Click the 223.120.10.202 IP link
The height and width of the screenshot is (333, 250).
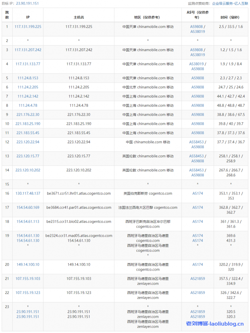28,170
